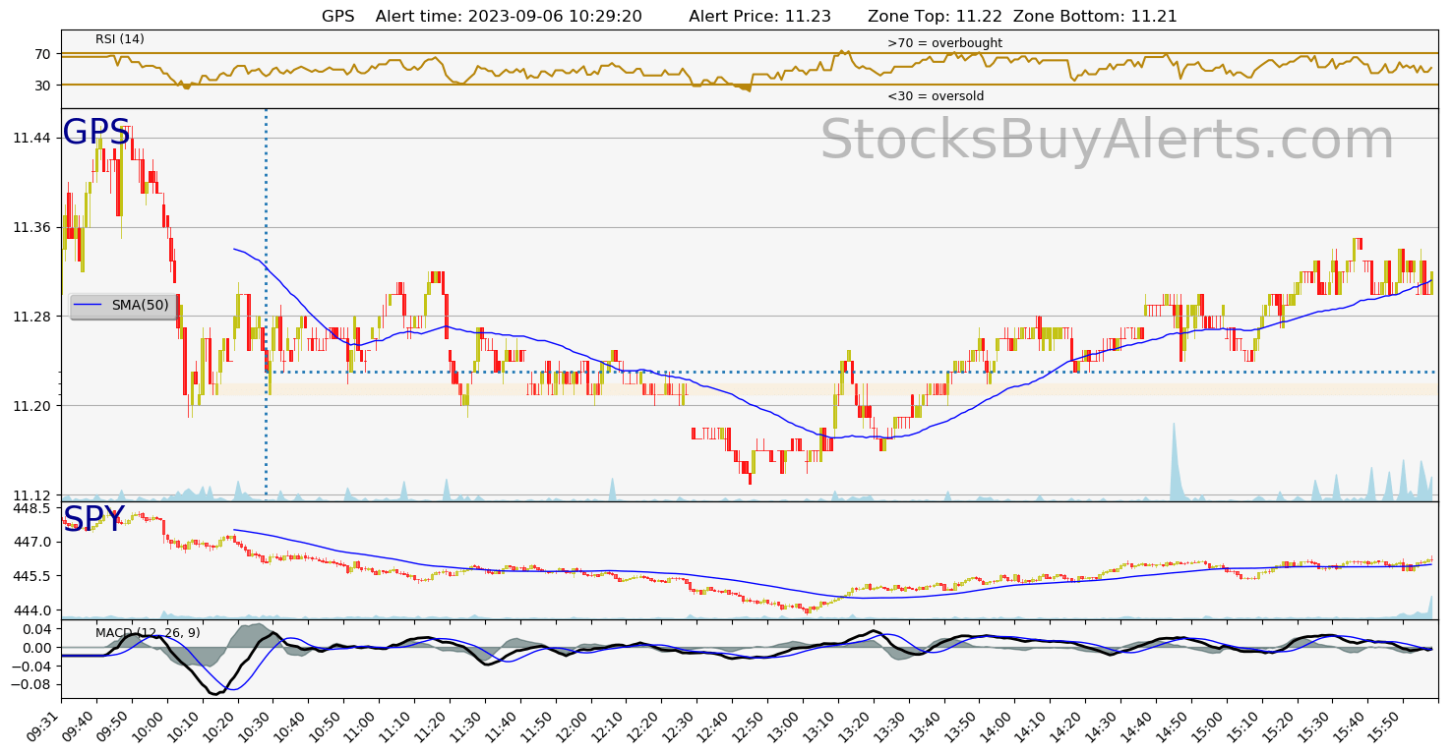The height and width of the screenshot is (755, 1452).
Task: Click the 11.12 price axis label
Action: (32, 494)
